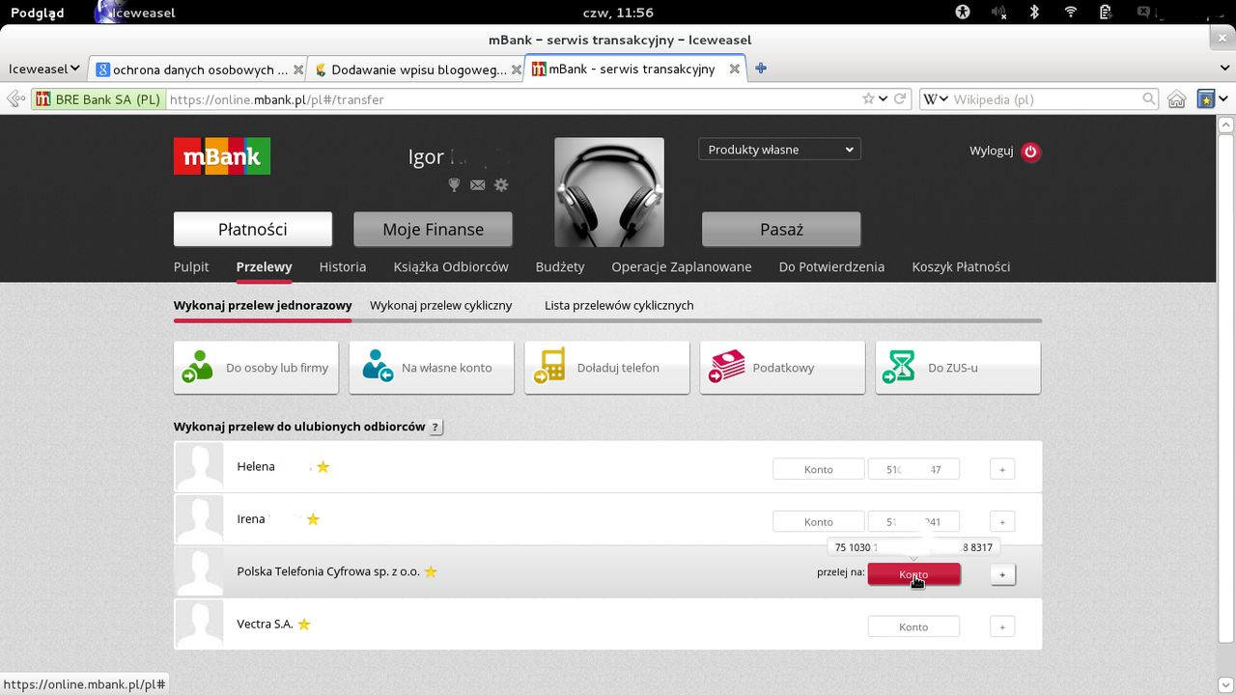The width and height of the screenshot is (1236, 695).
Task: Open the Płatności main section
Action: coord(253,229)
